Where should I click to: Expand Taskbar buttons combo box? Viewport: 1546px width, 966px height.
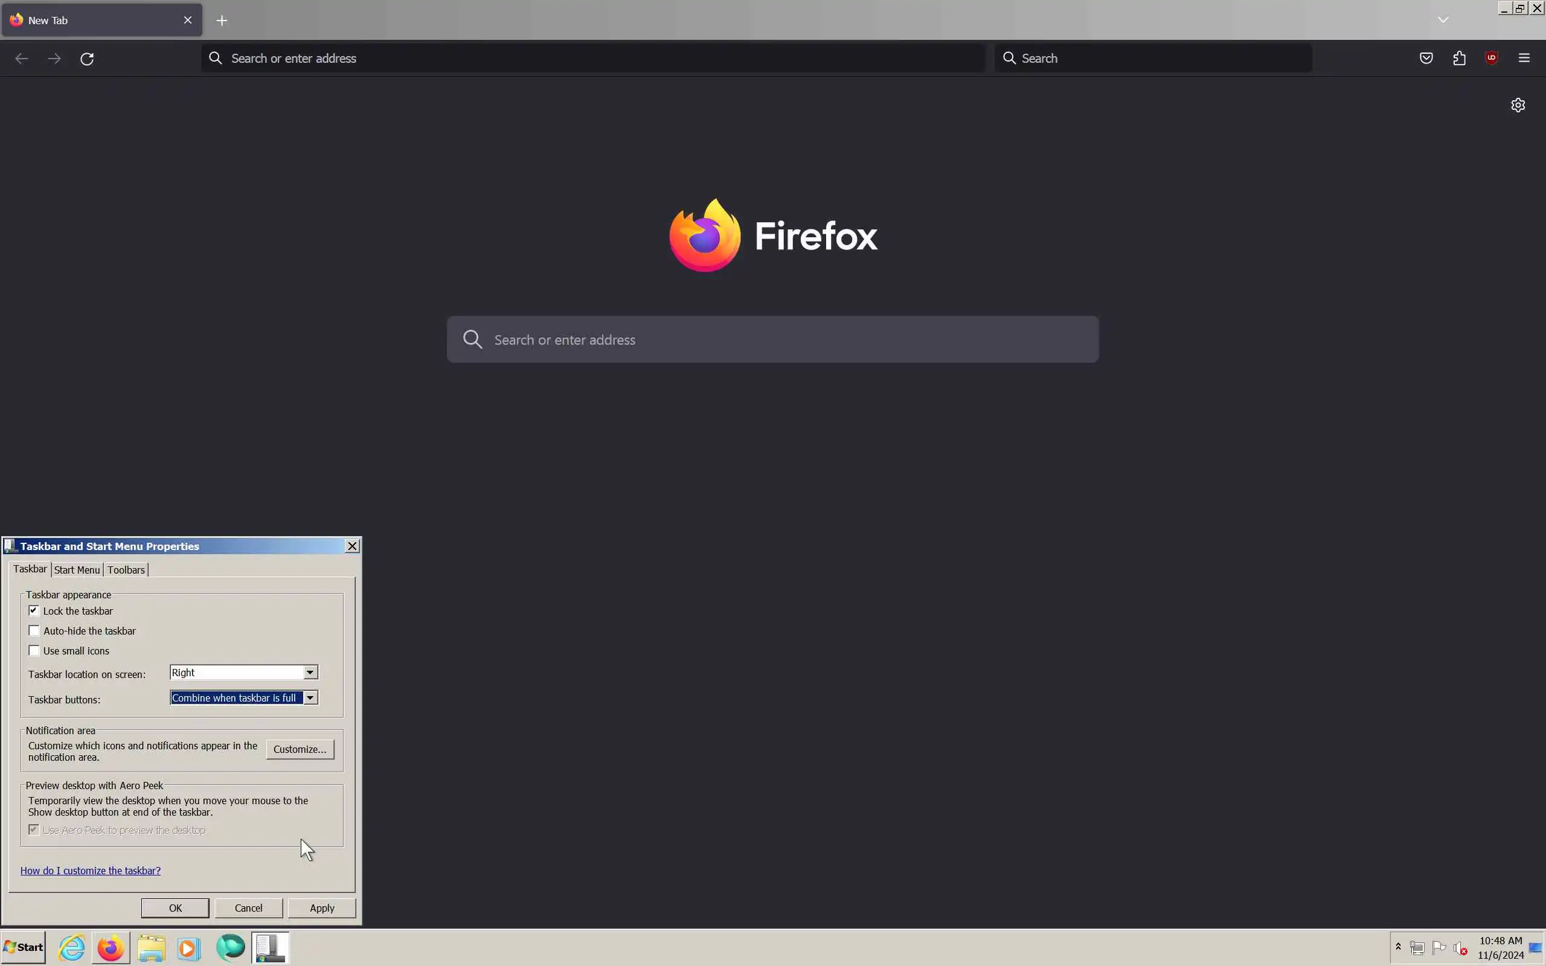click(x=310, y=698)
